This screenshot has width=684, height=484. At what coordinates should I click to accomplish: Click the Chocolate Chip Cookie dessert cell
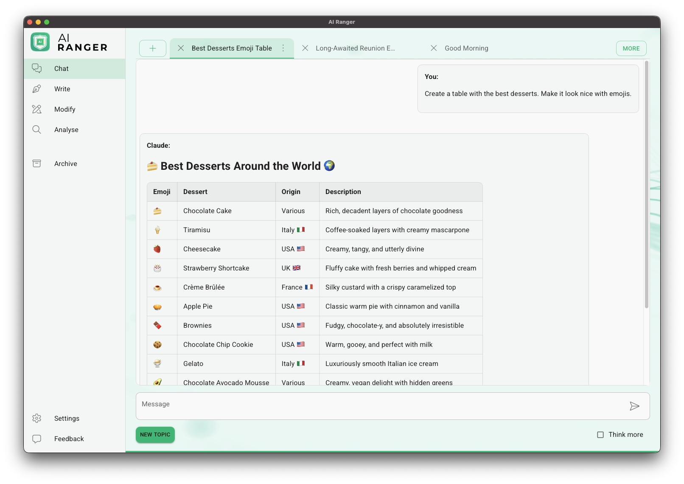coord(226,345)
